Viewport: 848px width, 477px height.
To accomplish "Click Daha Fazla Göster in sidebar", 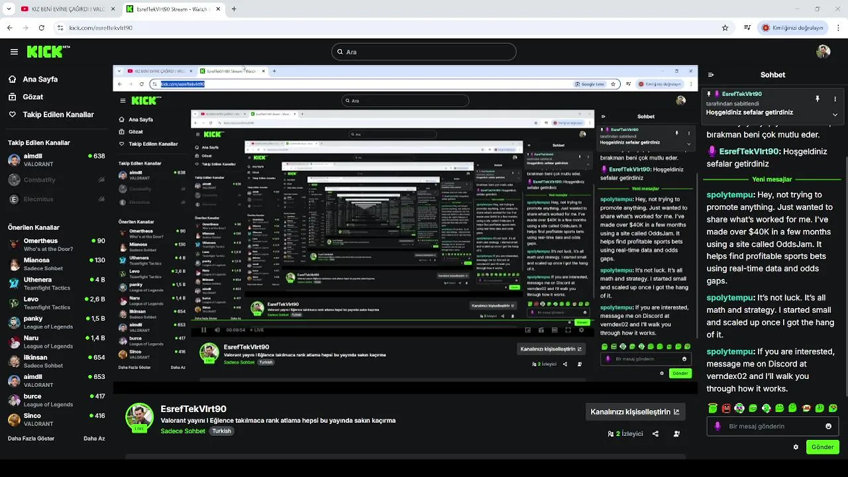I will pos(31,439).
